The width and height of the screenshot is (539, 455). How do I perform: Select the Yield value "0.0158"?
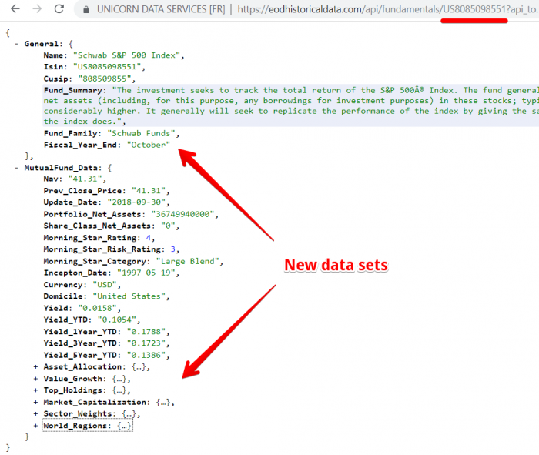pyautogui.click(x=98, y=308)
